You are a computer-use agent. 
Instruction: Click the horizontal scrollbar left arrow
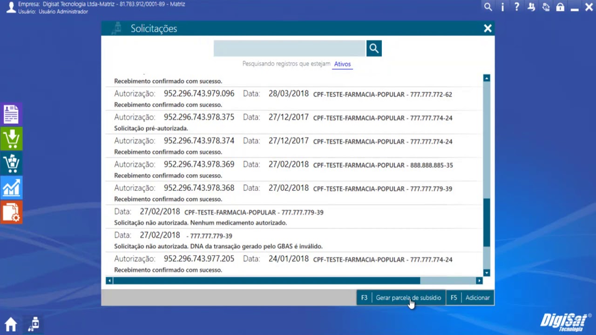(109, 281)
